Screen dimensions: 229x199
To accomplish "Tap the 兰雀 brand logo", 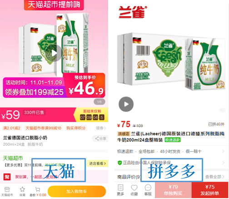I will (x=133, y=12).
